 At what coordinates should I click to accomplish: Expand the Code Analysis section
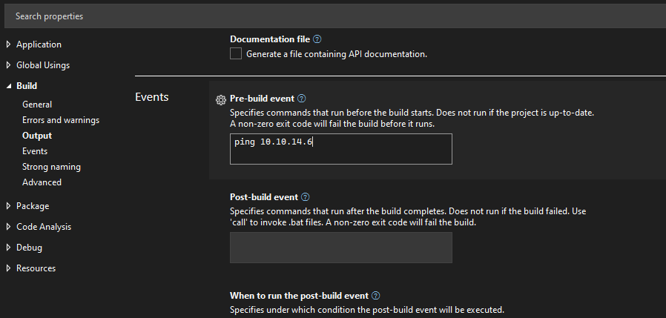pyautogui.click(x=8, y=227)
